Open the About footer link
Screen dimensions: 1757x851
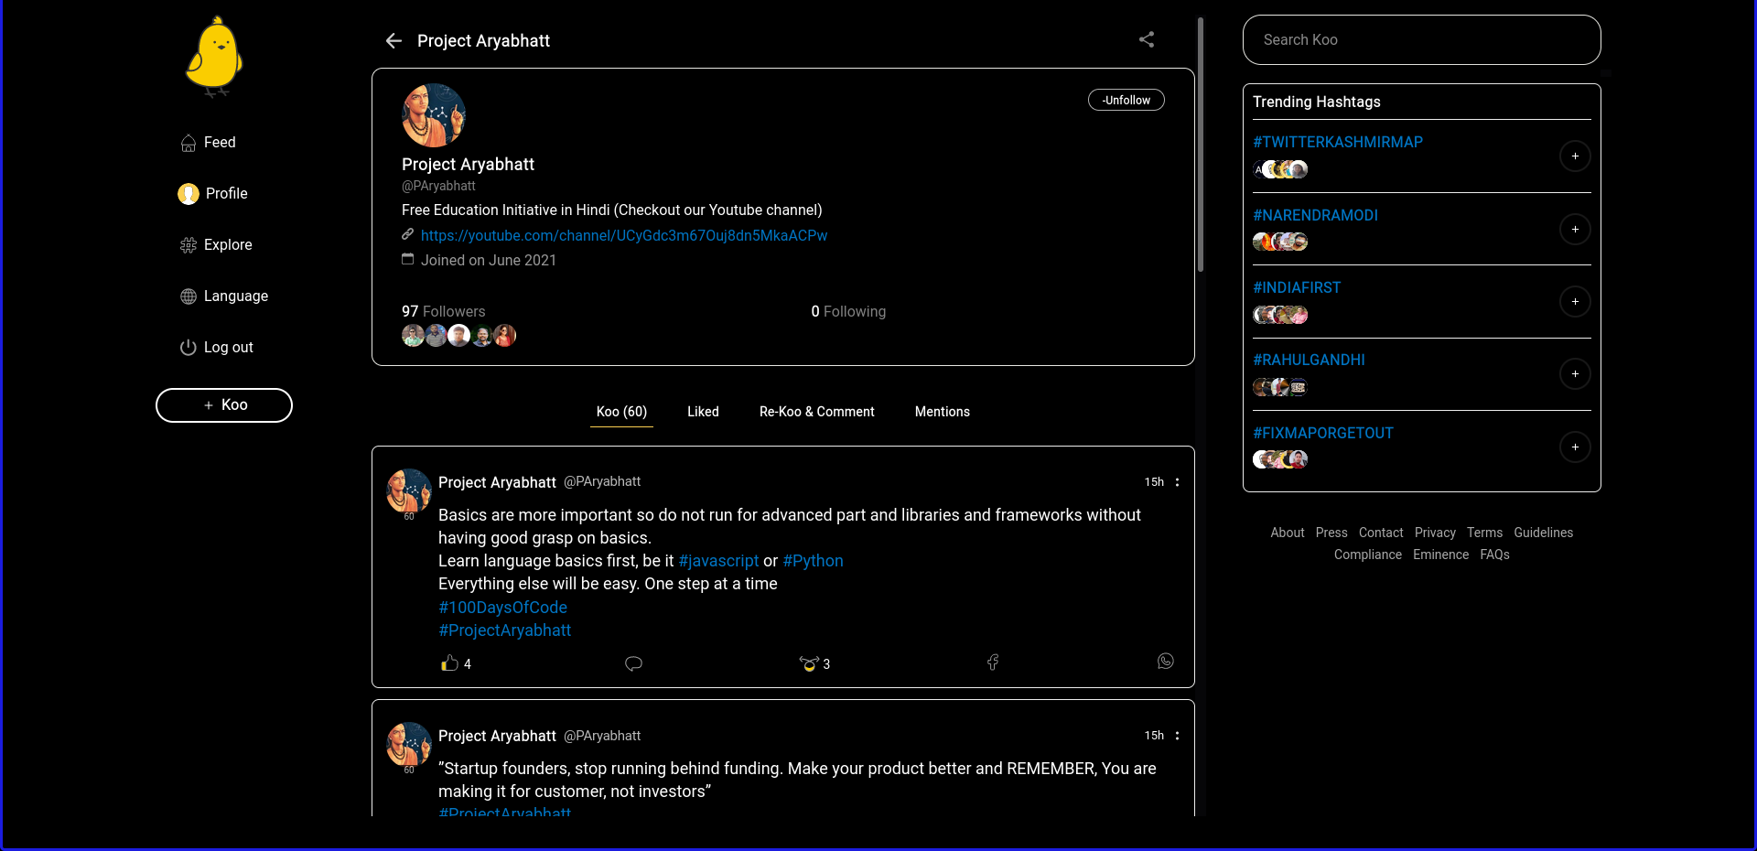[x=1288, y=533]
